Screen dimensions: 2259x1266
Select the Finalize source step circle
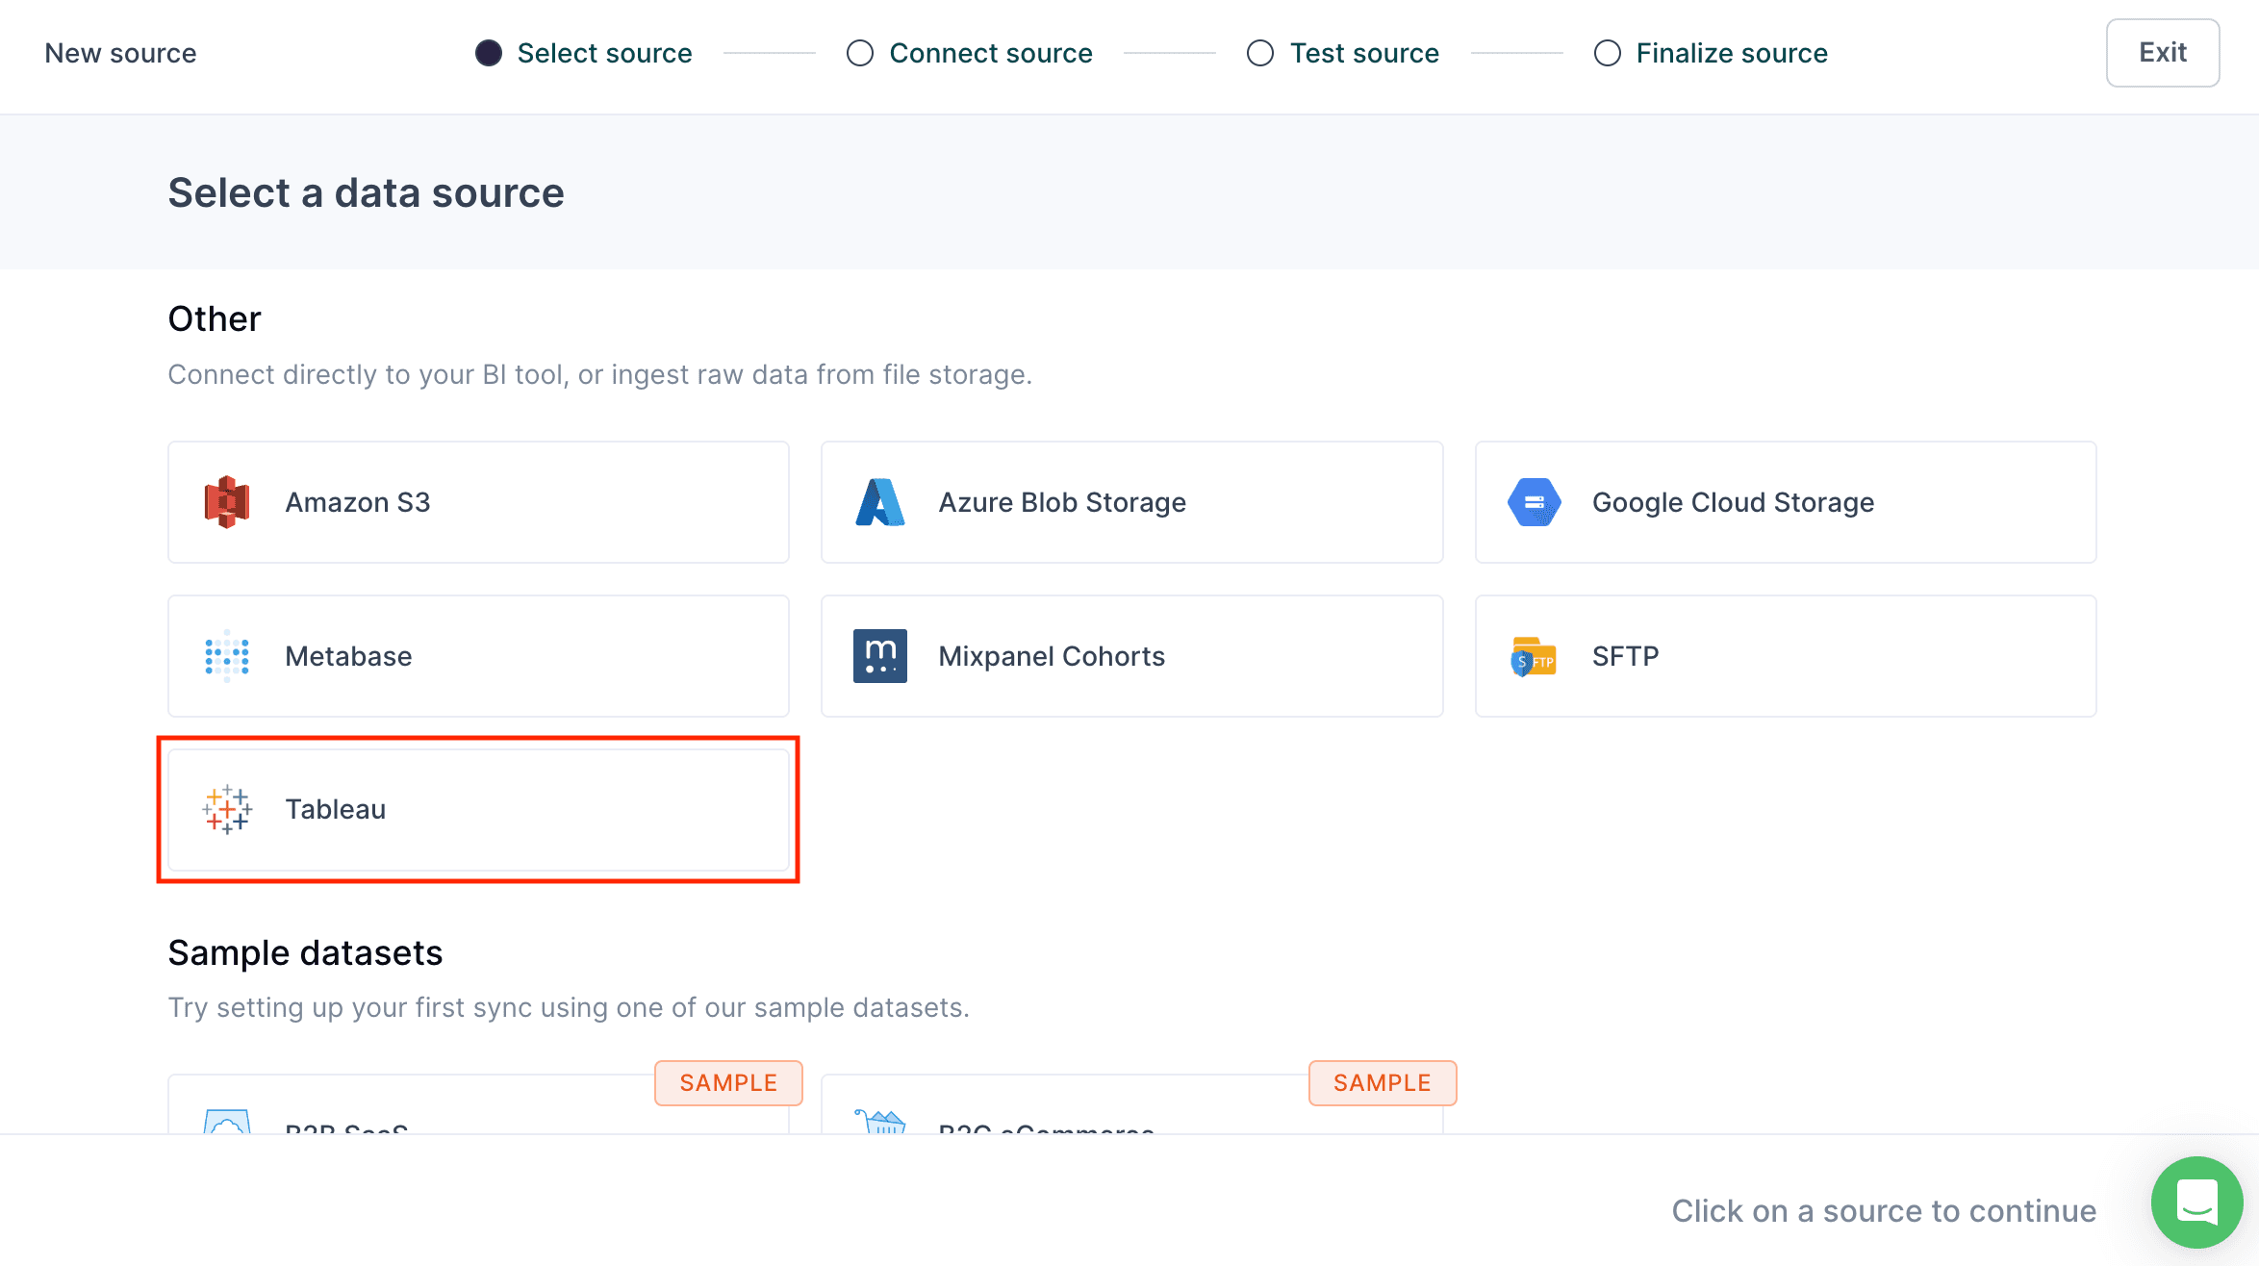point(1607,53)
